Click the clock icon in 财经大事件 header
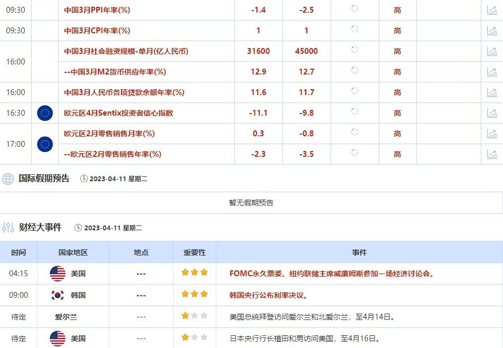Screen dimensions: 503x348 point(78,228)
